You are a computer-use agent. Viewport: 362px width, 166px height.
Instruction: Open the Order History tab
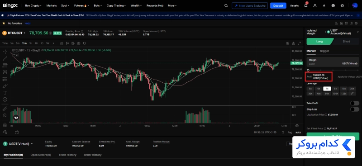pos(93,155)
